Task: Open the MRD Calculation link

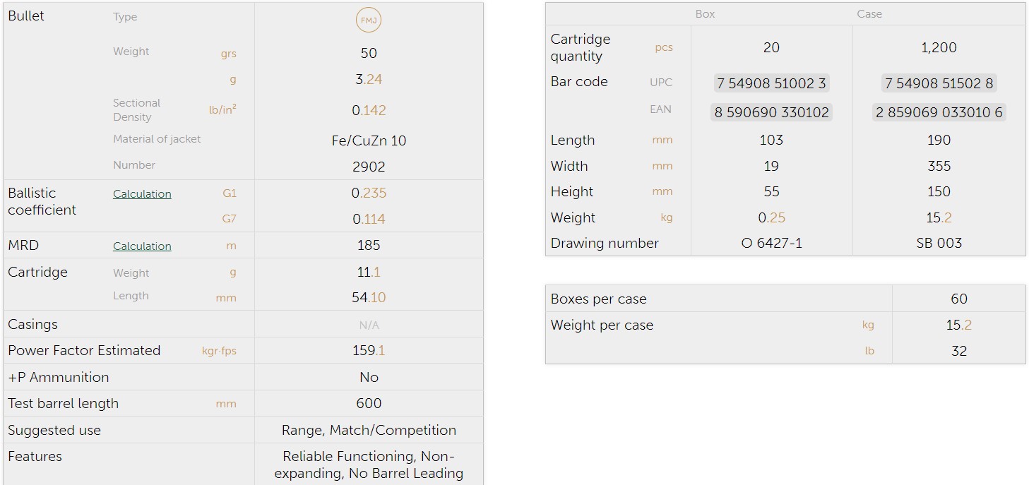Action: 142,246
